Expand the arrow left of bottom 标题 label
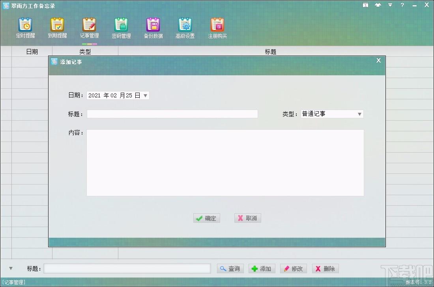Screen dimensions: 434x287 (x=11, y=268)
